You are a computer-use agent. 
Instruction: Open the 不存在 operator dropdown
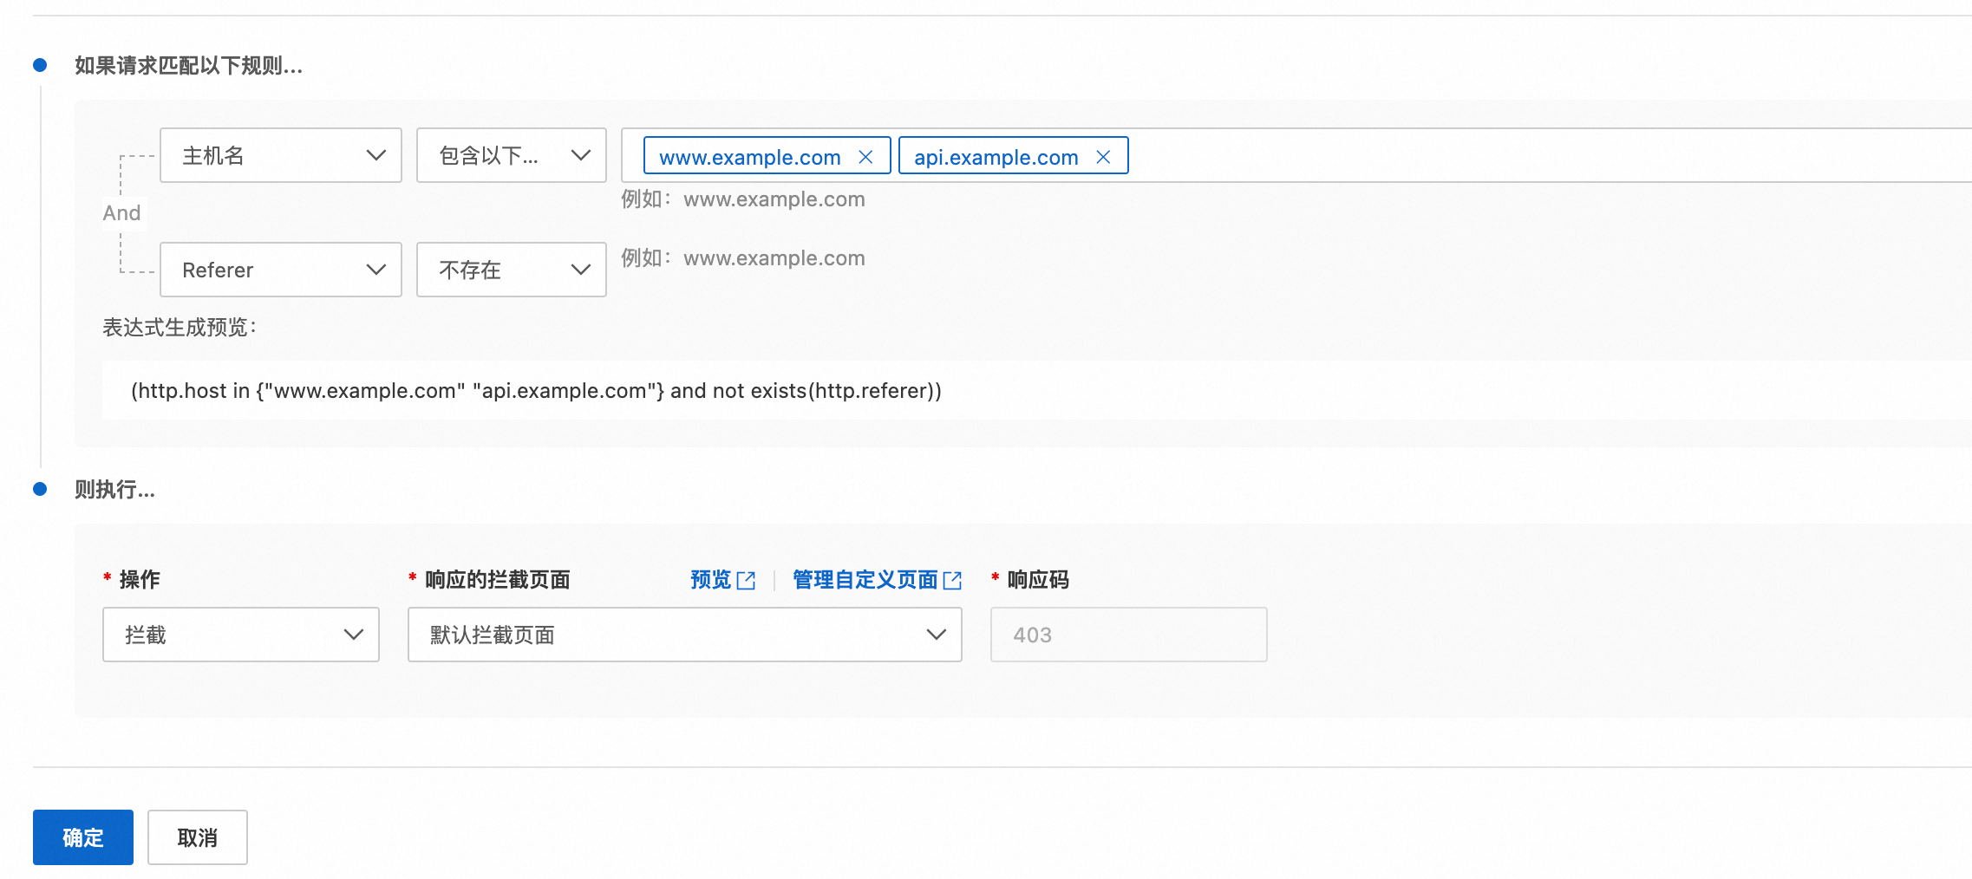pos(512,270)
